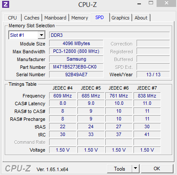The image size is (177, 175).
Task: Maximize the CPU-Z window
Action: pyautogui.click(x=151, y=3)
